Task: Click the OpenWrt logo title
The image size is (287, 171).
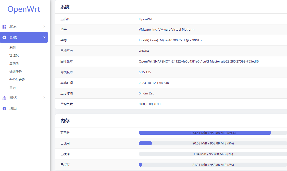Action: point(24,9)
